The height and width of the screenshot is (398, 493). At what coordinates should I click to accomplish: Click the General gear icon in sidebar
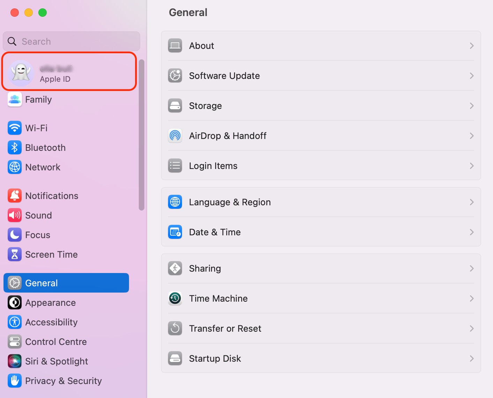tap(15, 283)
